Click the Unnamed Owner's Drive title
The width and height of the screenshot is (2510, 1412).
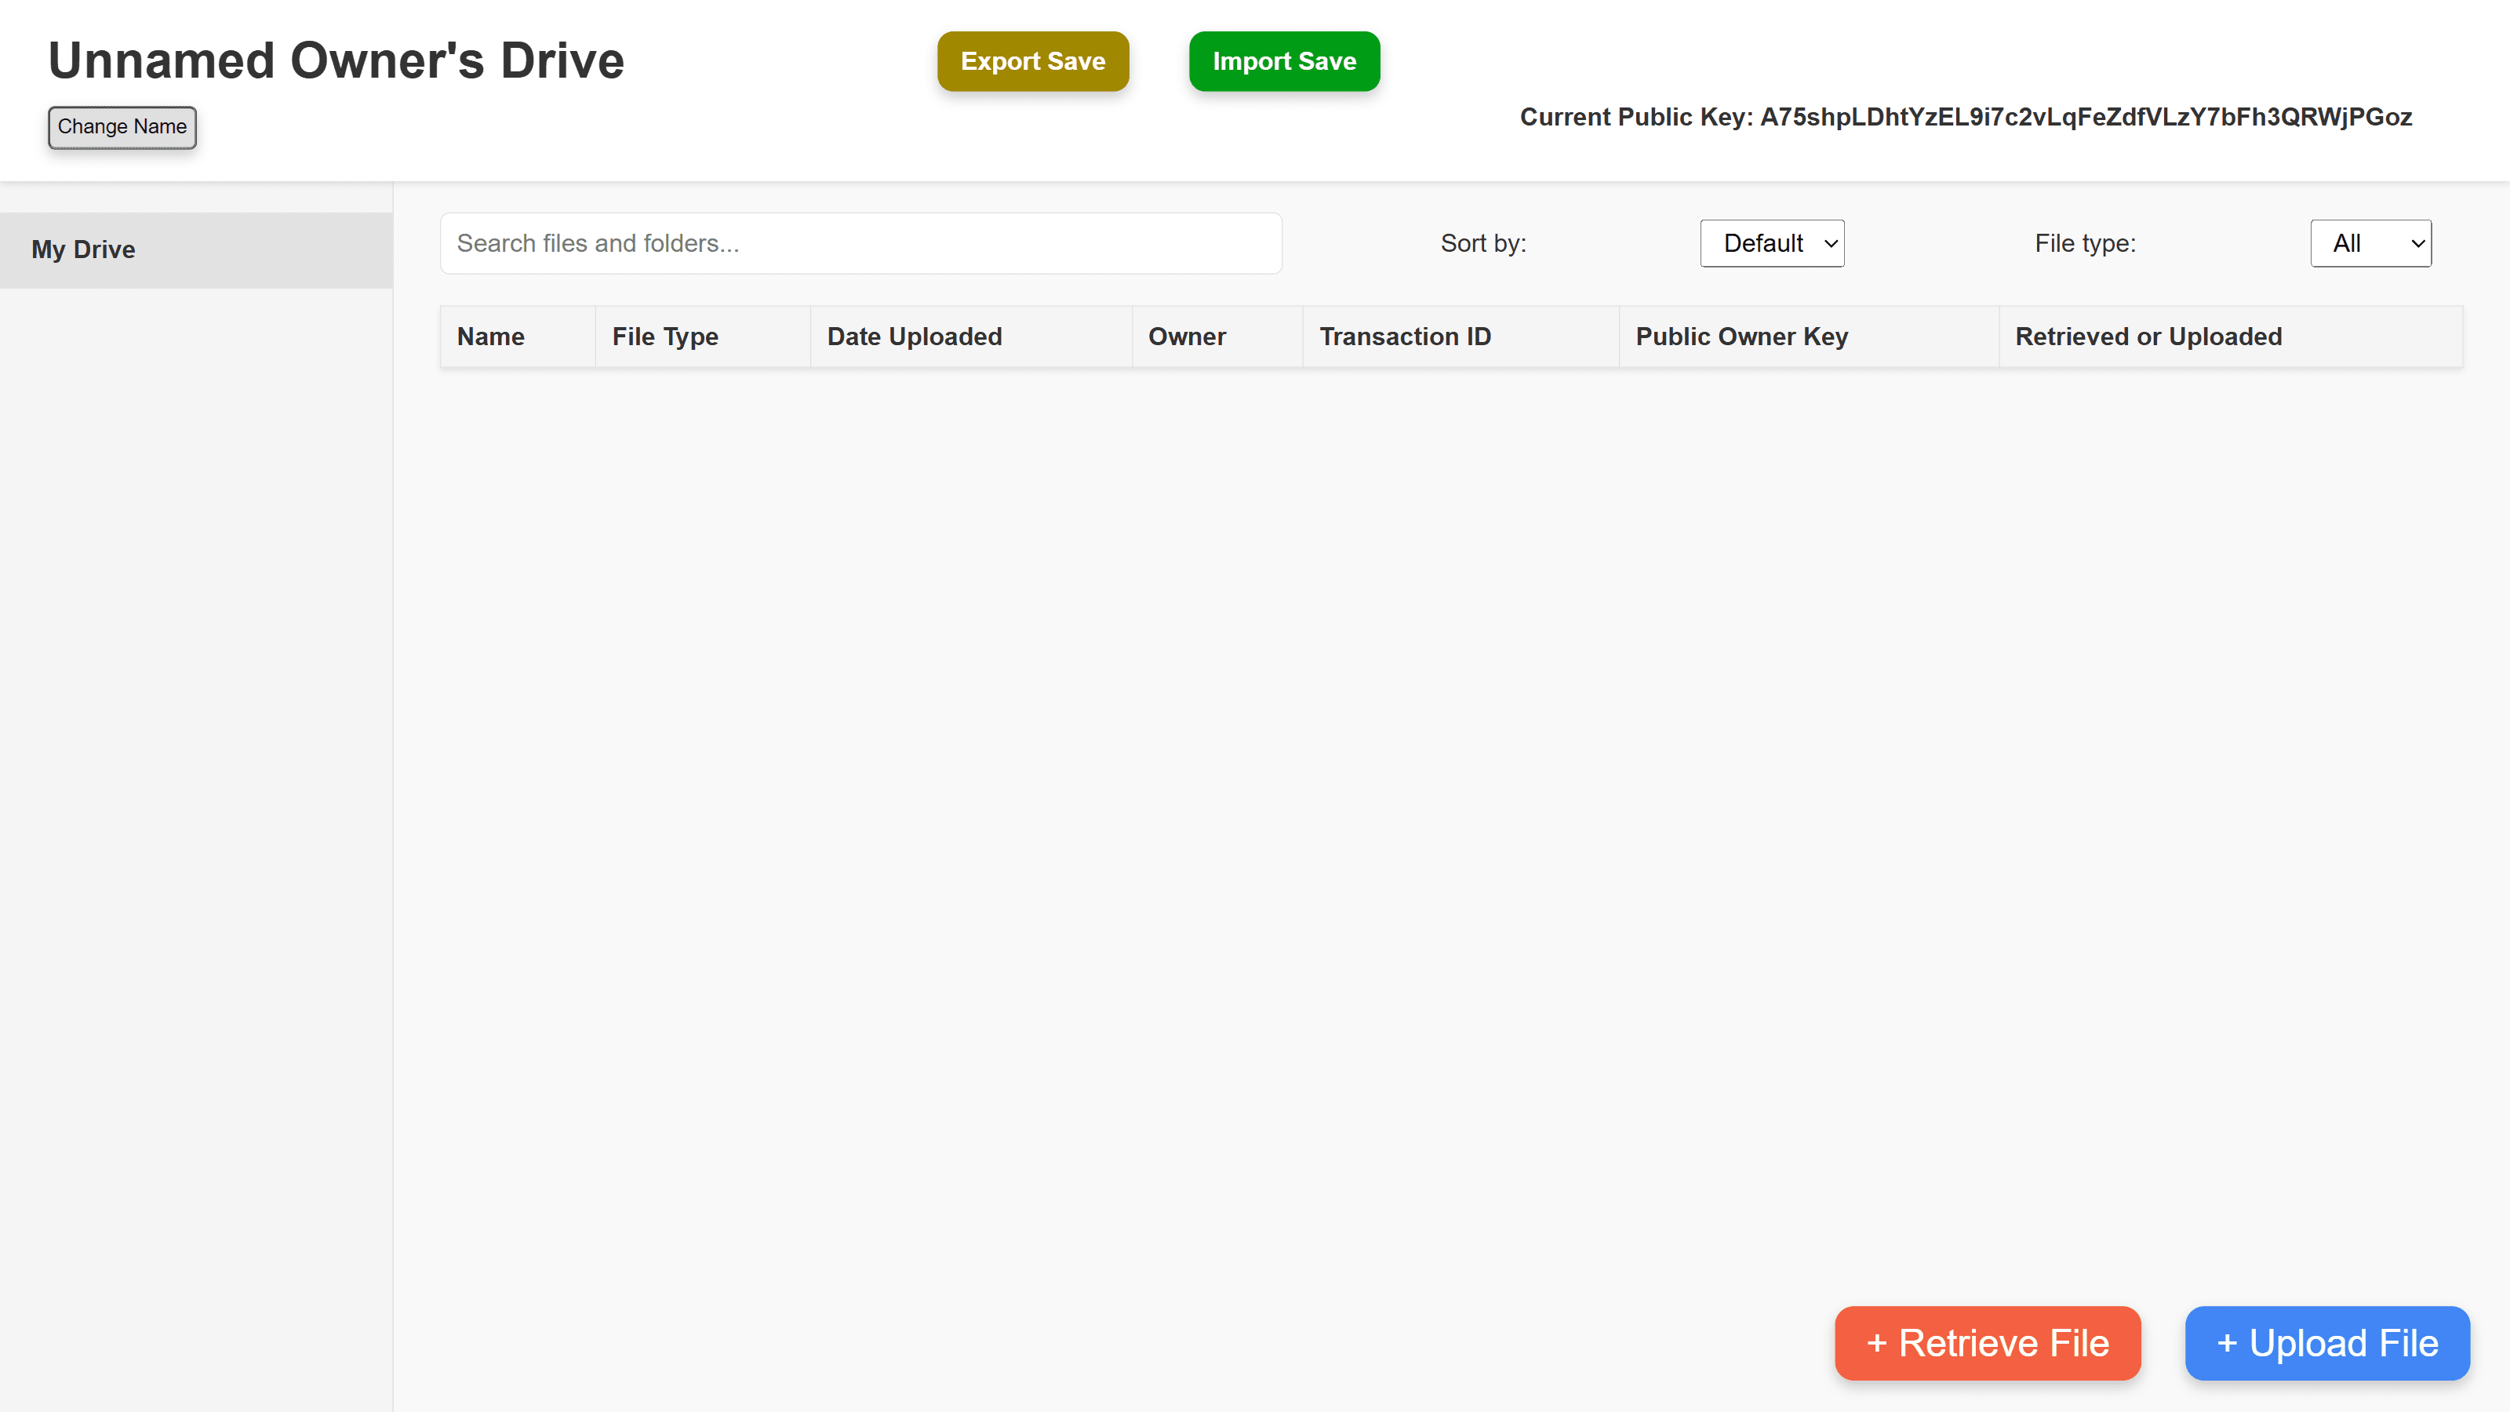(x=335, y=60)
